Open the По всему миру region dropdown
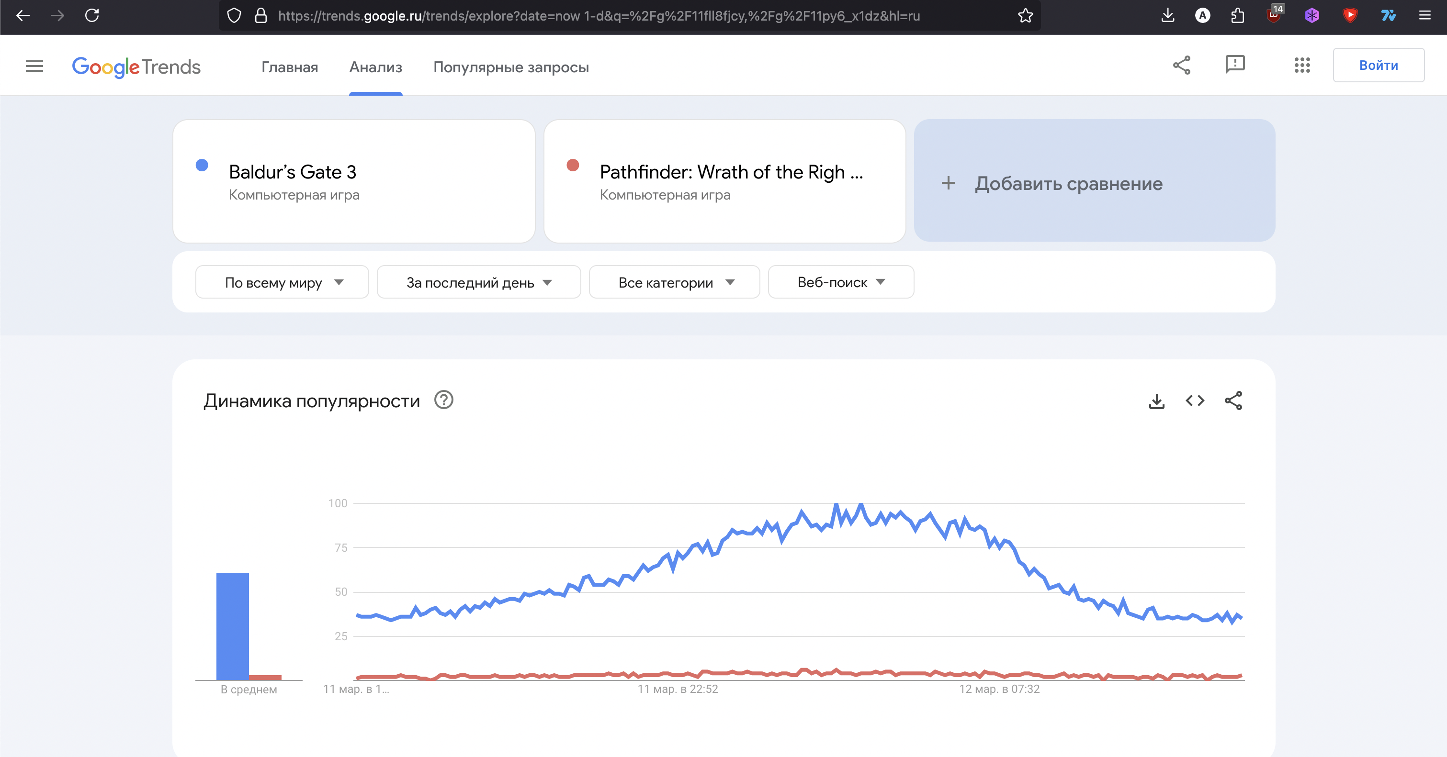 pos(282,282)
